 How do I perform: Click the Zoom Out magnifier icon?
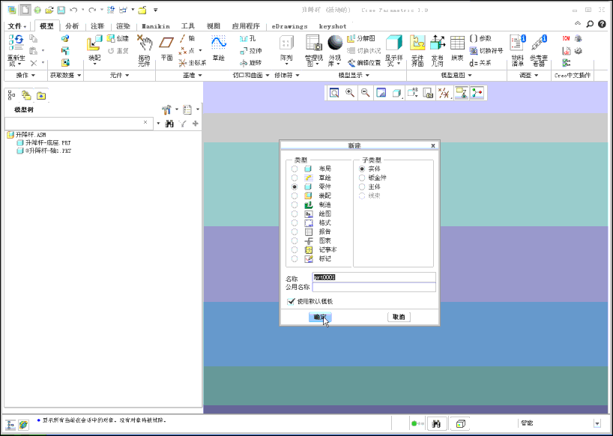click(x=366, y=93)
